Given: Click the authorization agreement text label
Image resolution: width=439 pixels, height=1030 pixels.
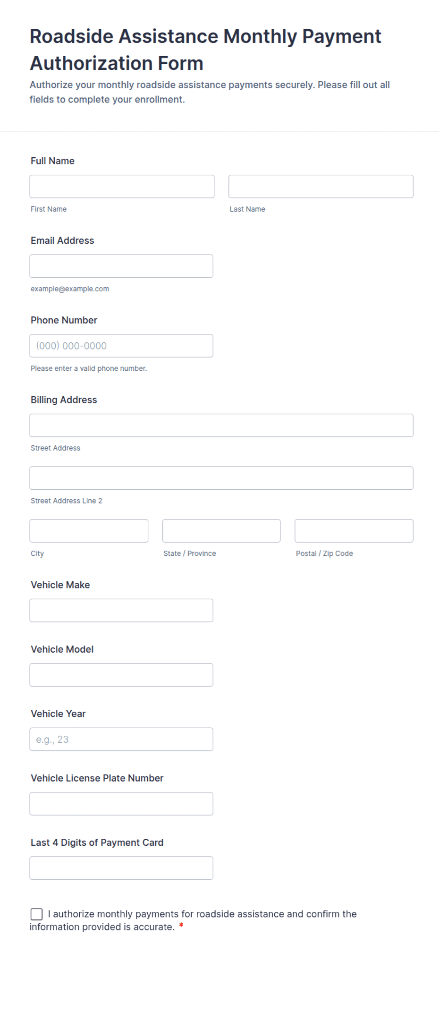Looking at the screenshot, I should pos(194,920).
